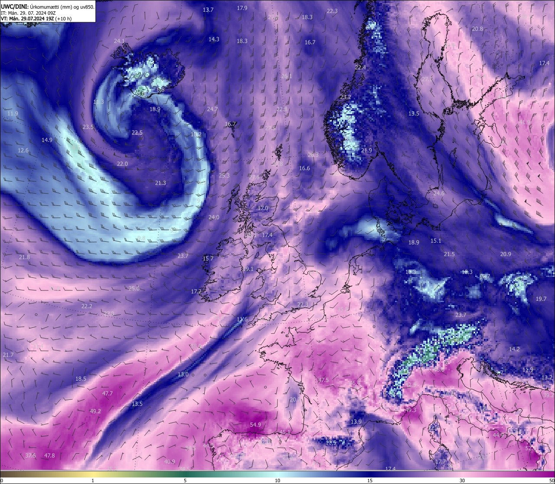The height and width of the screenshot is (484, 555).
Task: Click the 24.1 value northwest of Iceland
Action: click(119, 41)
